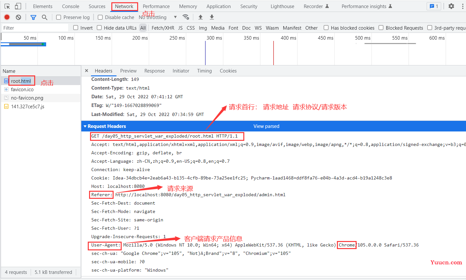Filter requests by Media
Image resolution: width=466 pixels, height=280 pixels.
(x=218, y=28)
